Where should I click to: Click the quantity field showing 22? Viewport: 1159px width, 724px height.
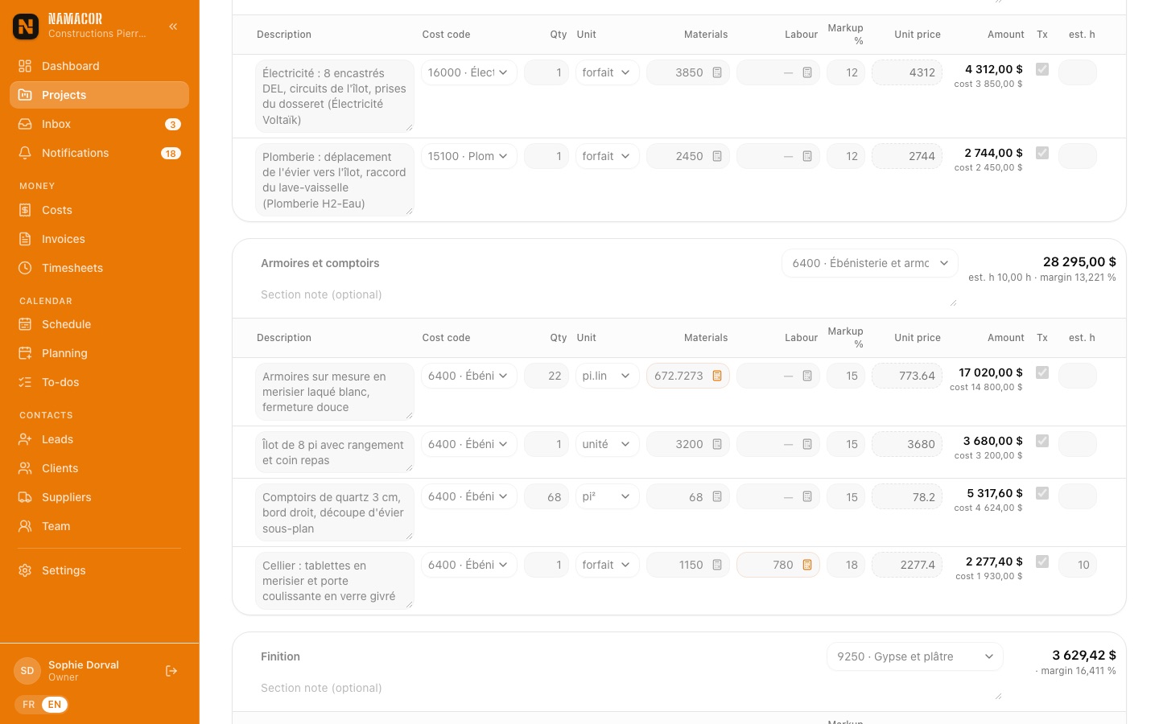tap(547, 376)
